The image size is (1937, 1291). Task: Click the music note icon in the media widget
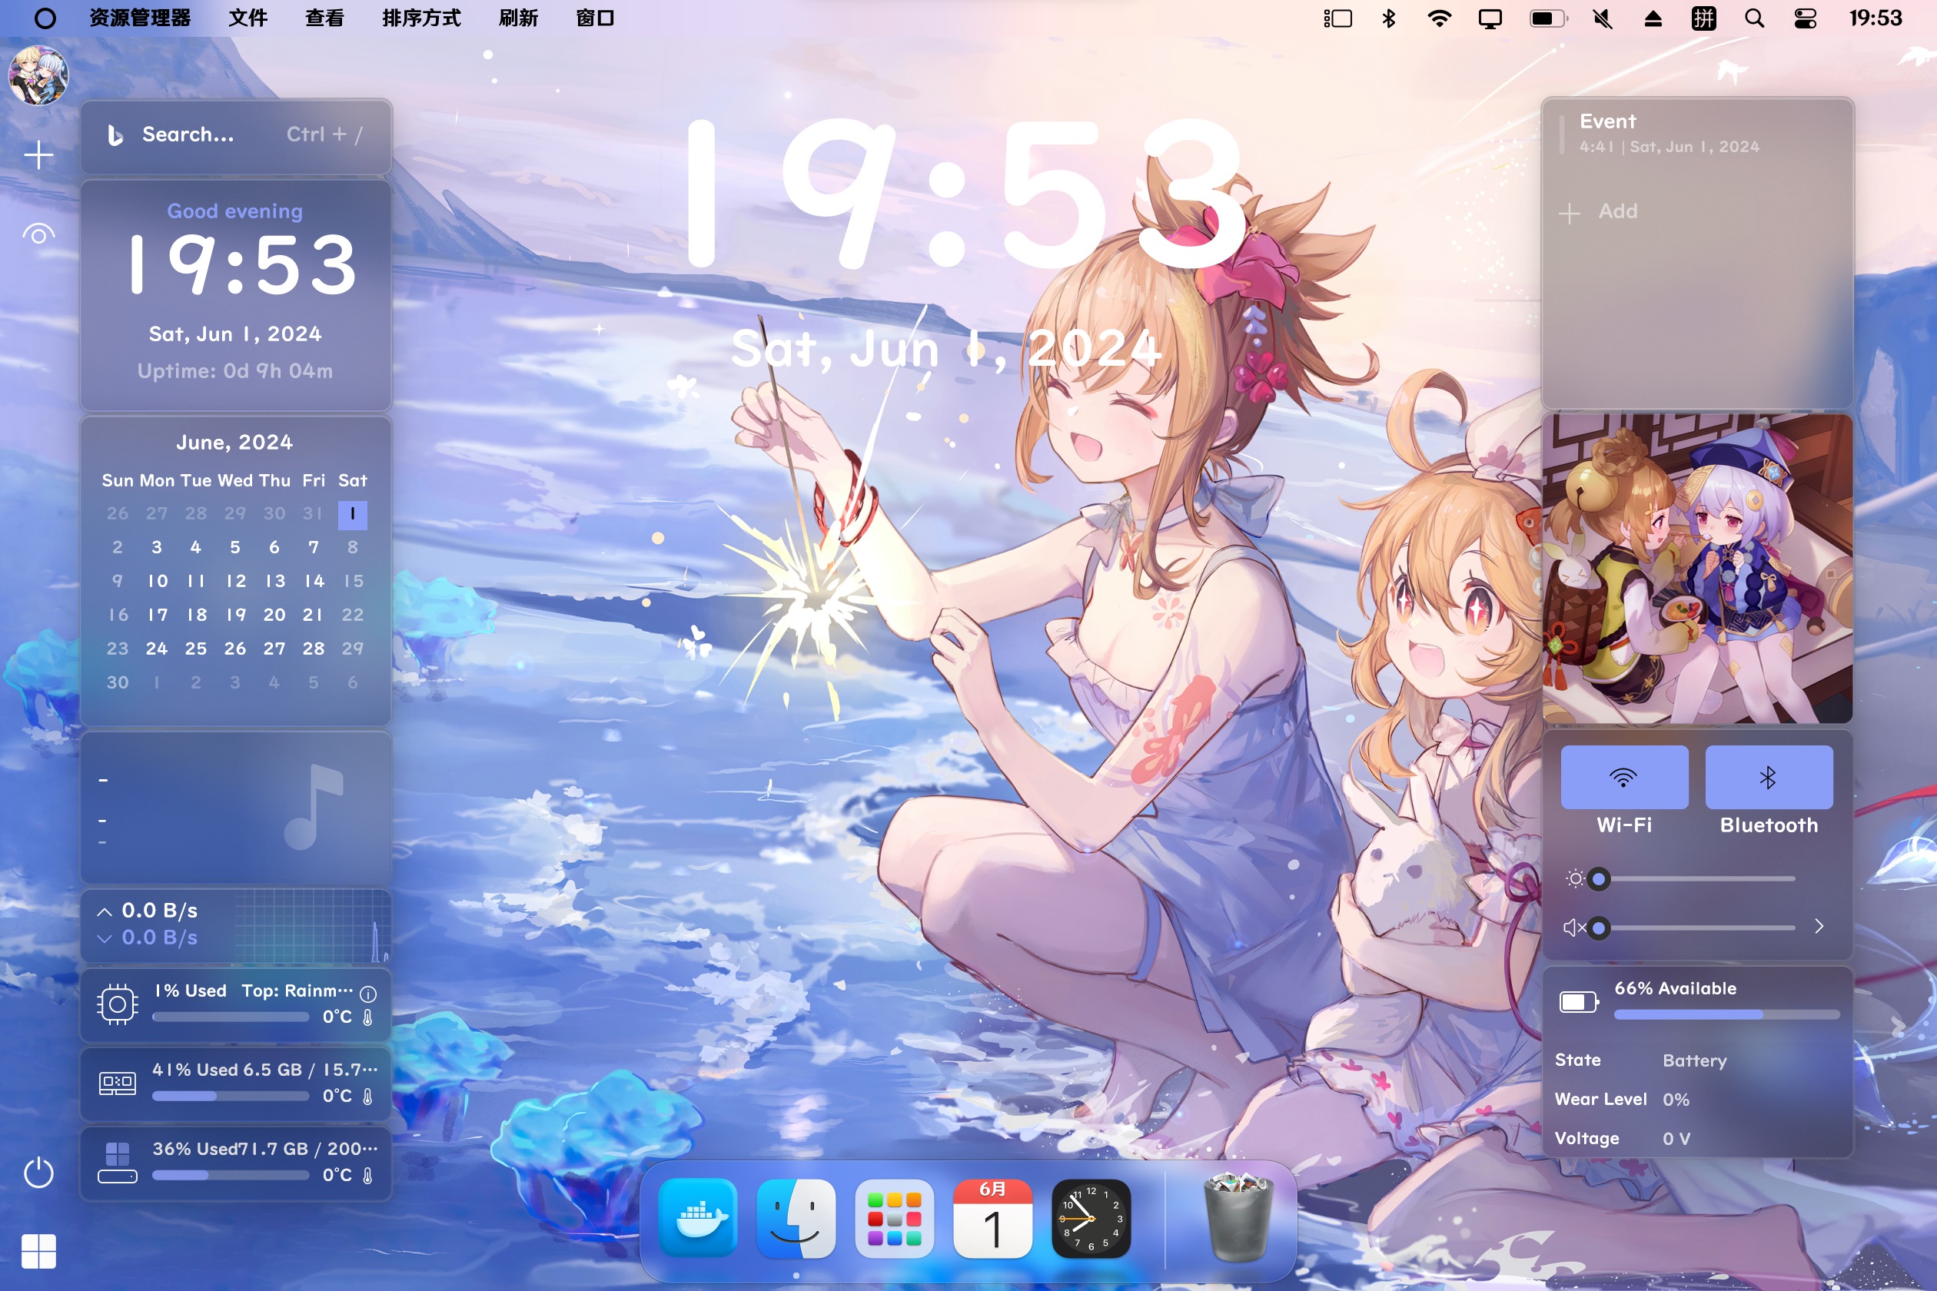(x=313, y=807)
